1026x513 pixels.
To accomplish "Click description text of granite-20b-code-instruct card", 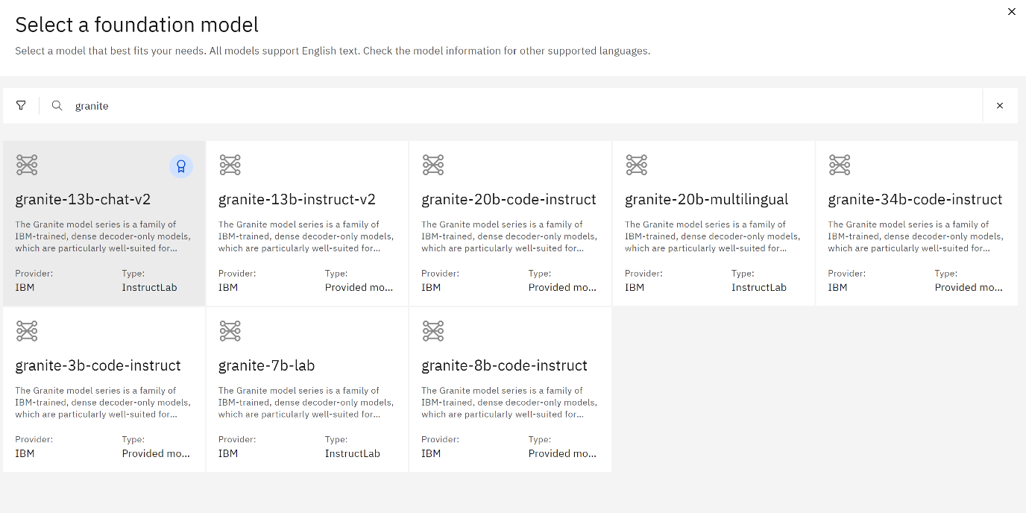I will click(509, 236).
